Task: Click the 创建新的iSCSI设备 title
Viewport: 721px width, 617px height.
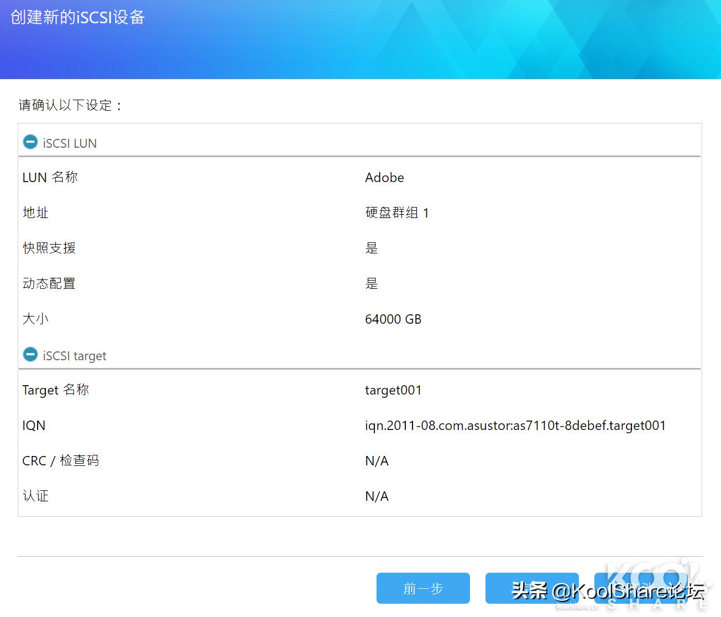Action: pyautogui.click(x=76, y=18)
